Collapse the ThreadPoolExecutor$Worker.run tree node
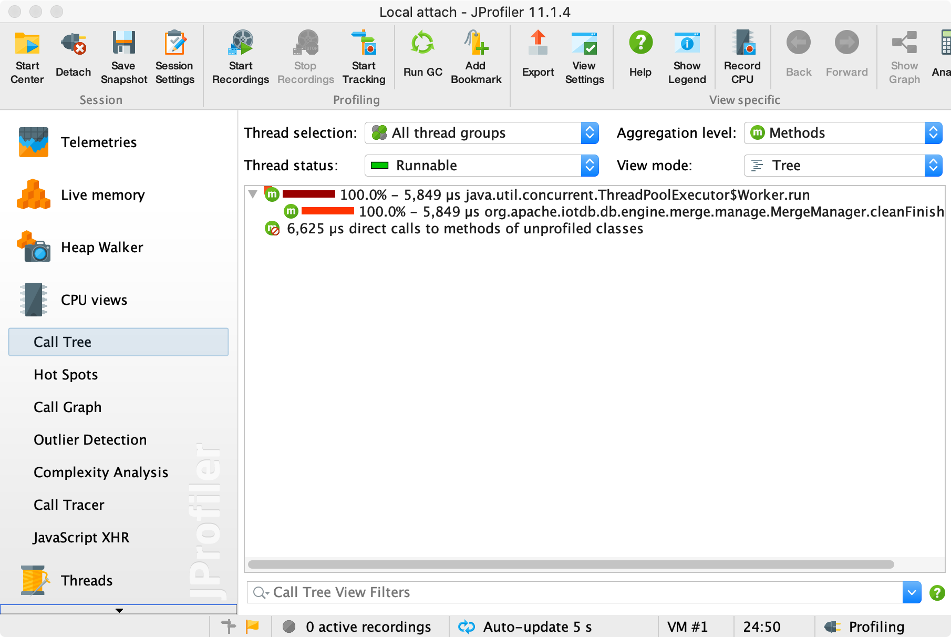The width and height of the screenshot is (951, 637). (253, 194)
